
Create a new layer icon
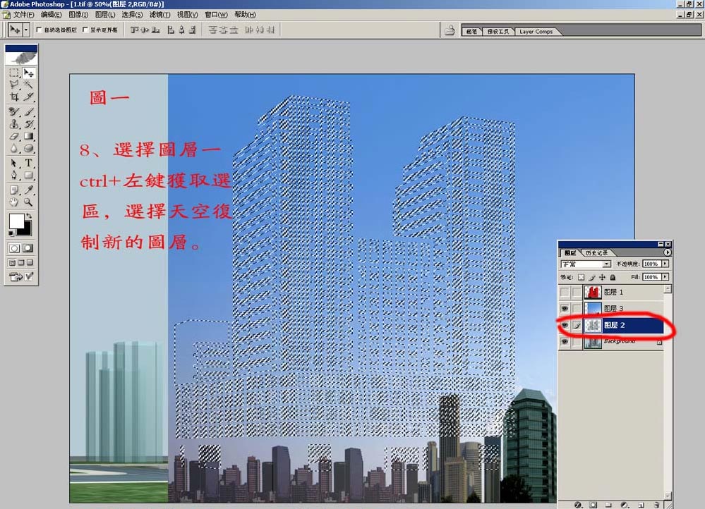click(x=641, y=505)
